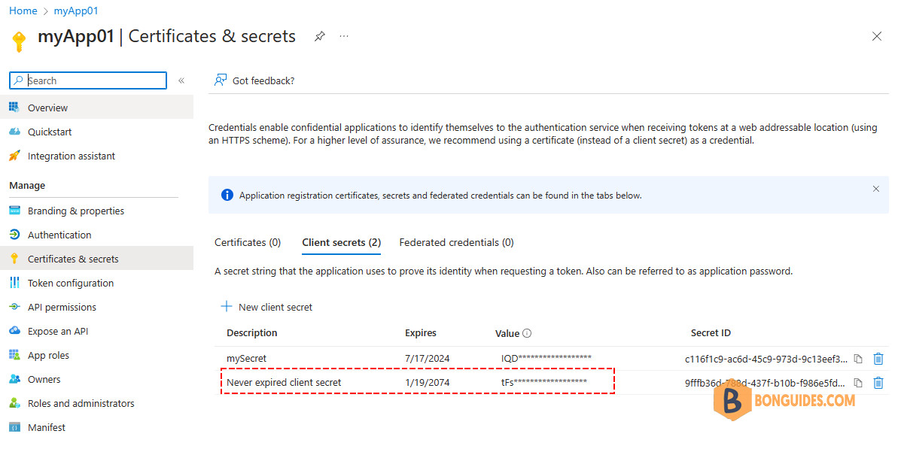Click the plus icon for New client secret
The height and width of the screenshot is (449, 901).
227,307
